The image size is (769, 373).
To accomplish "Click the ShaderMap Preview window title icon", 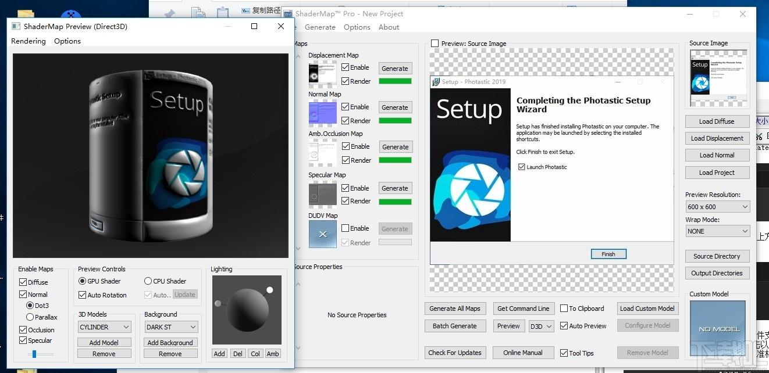I will (16, 26).
